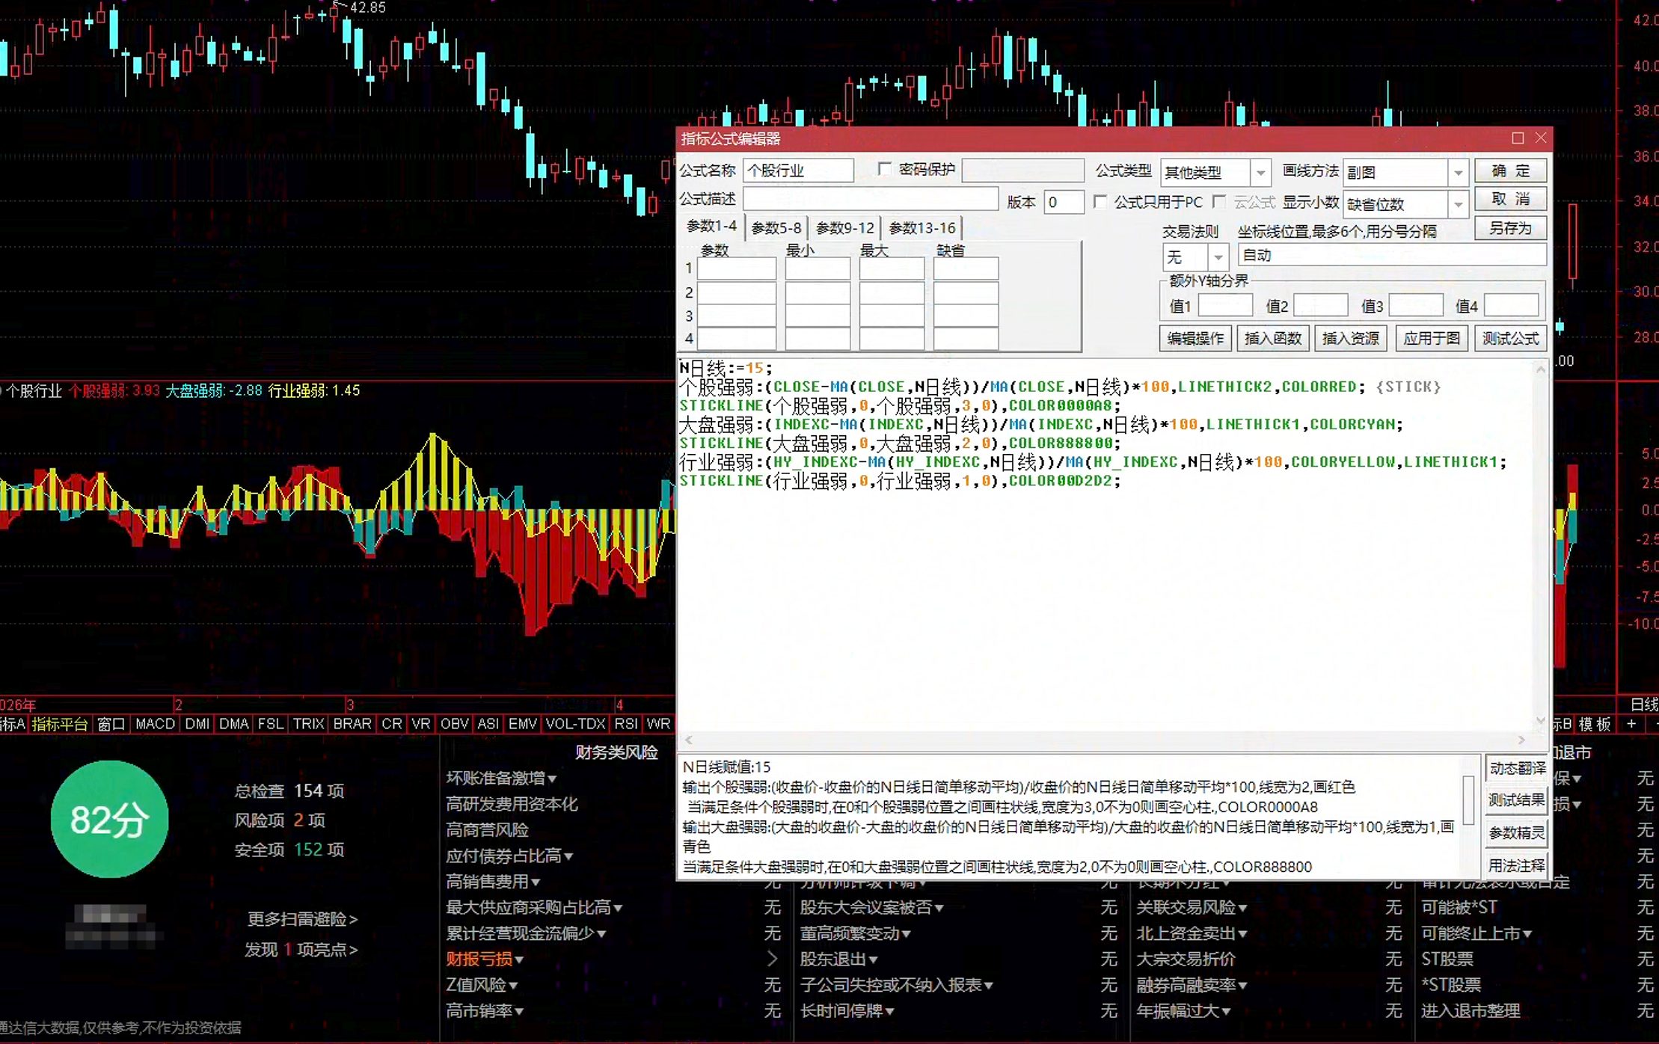Focus the 坐标线位置 input with 自动
Viewport: 1659px width, 1044px height.
[x=1392, y=255]
